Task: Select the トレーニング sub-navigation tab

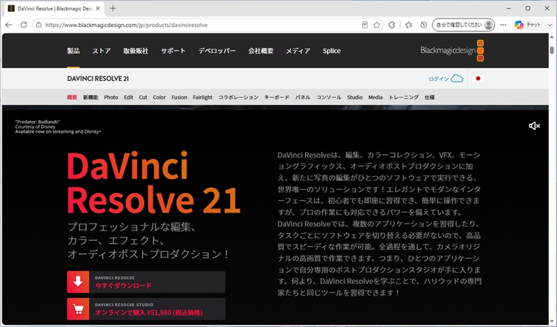Action: click(x=404, y=97)
